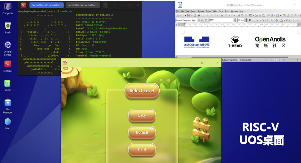The height and width of the screenshot is (163, 301).
Task: Click the Print icon in Writer toolbar
Action: [x=199, y=15]
